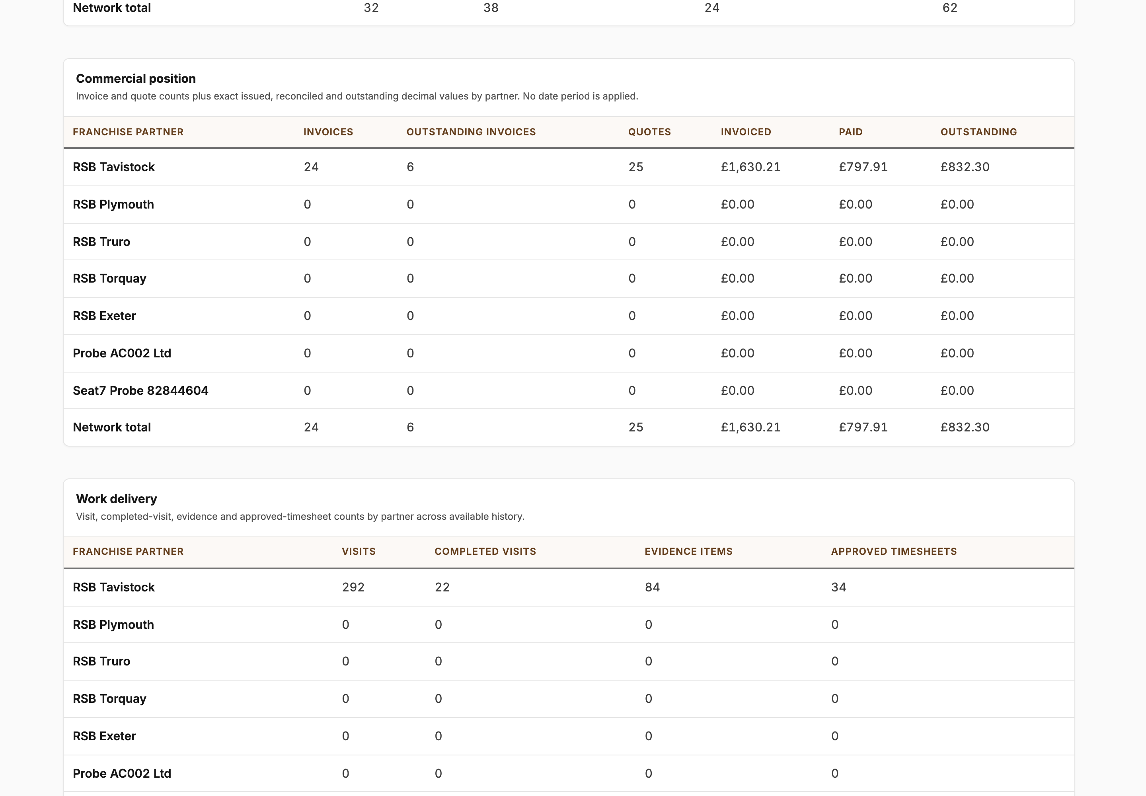Click the Approved Timesheets column header
Screen dimensions: 1146x796
[894, 552]
